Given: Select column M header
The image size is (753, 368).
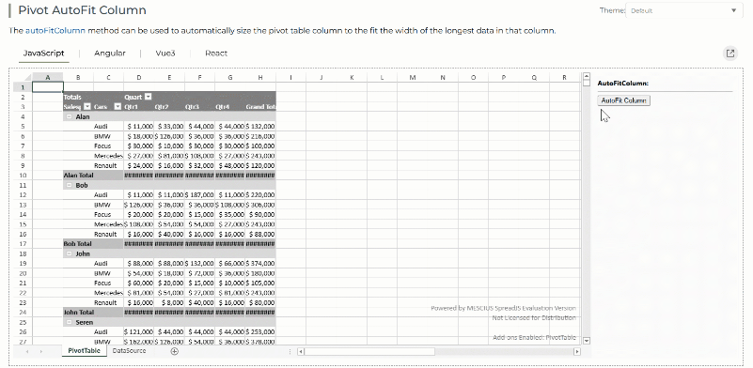Looking at the screenshot, I should tap(413, 77).
